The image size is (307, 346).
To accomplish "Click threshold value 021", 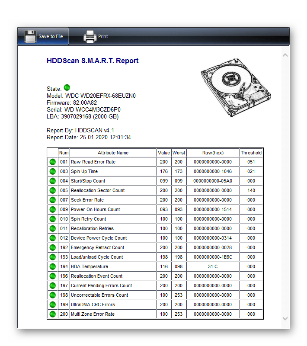I will (x=251, y=171).
